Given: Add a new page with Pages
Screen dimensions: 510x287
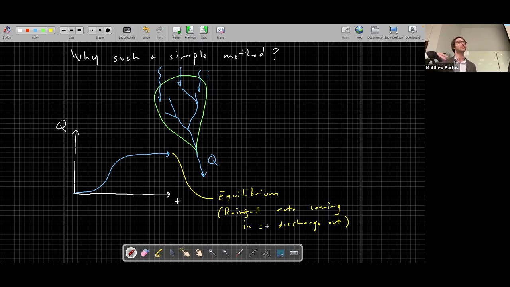Looking at the screenshot, I should click(x=177, y=32).
